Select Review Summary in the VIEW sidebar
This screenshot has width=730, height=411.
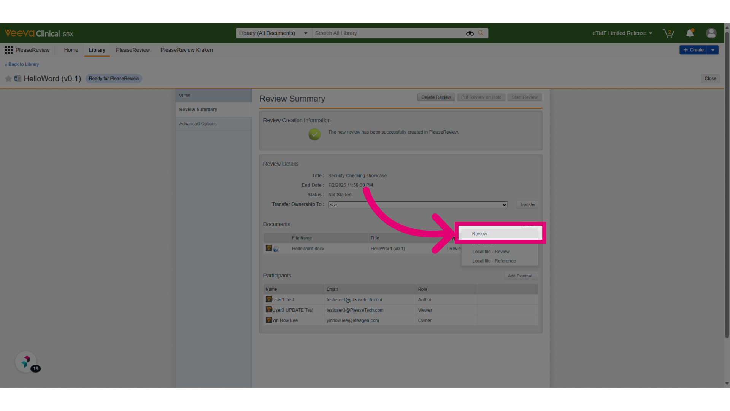214,110
